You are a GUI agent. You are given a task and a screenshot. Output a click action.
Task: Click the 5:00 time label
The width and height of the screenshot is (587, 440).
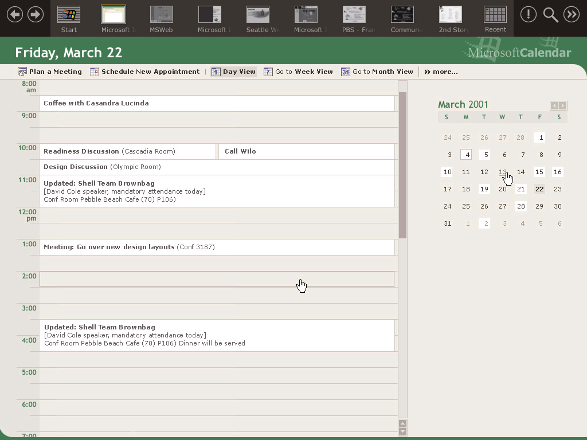29,372
